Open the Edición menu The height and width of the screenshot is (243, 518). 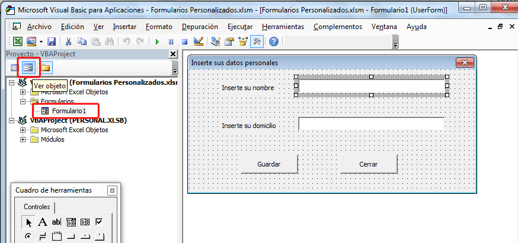point(72,27)
